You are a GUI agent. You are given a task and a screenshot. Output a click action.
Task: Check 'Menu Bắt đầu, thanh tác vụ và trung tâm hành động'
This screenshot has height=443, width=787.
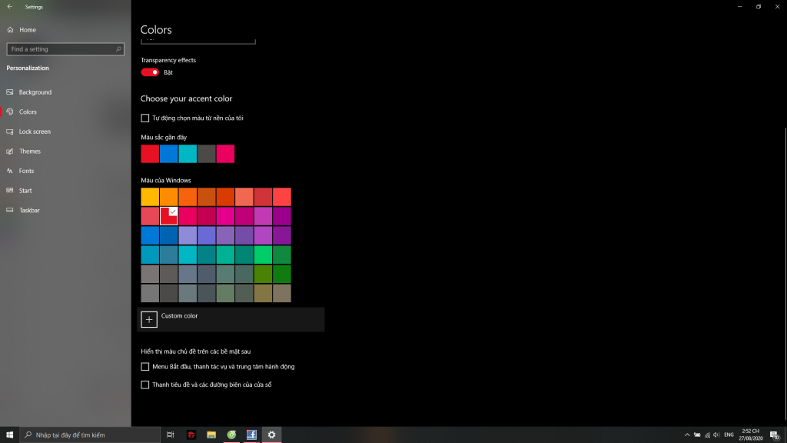point(145,367)
